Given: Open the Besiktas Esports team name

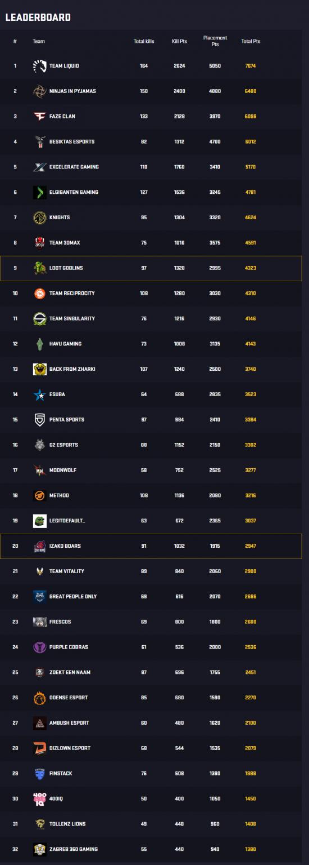Looking at the screenshot, I should point(72,141).
